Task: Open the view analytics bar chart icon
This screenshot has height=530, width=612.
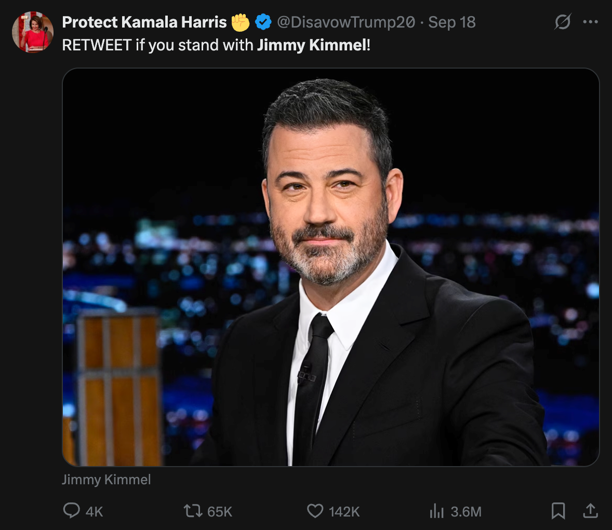Action: pos(436,511)
